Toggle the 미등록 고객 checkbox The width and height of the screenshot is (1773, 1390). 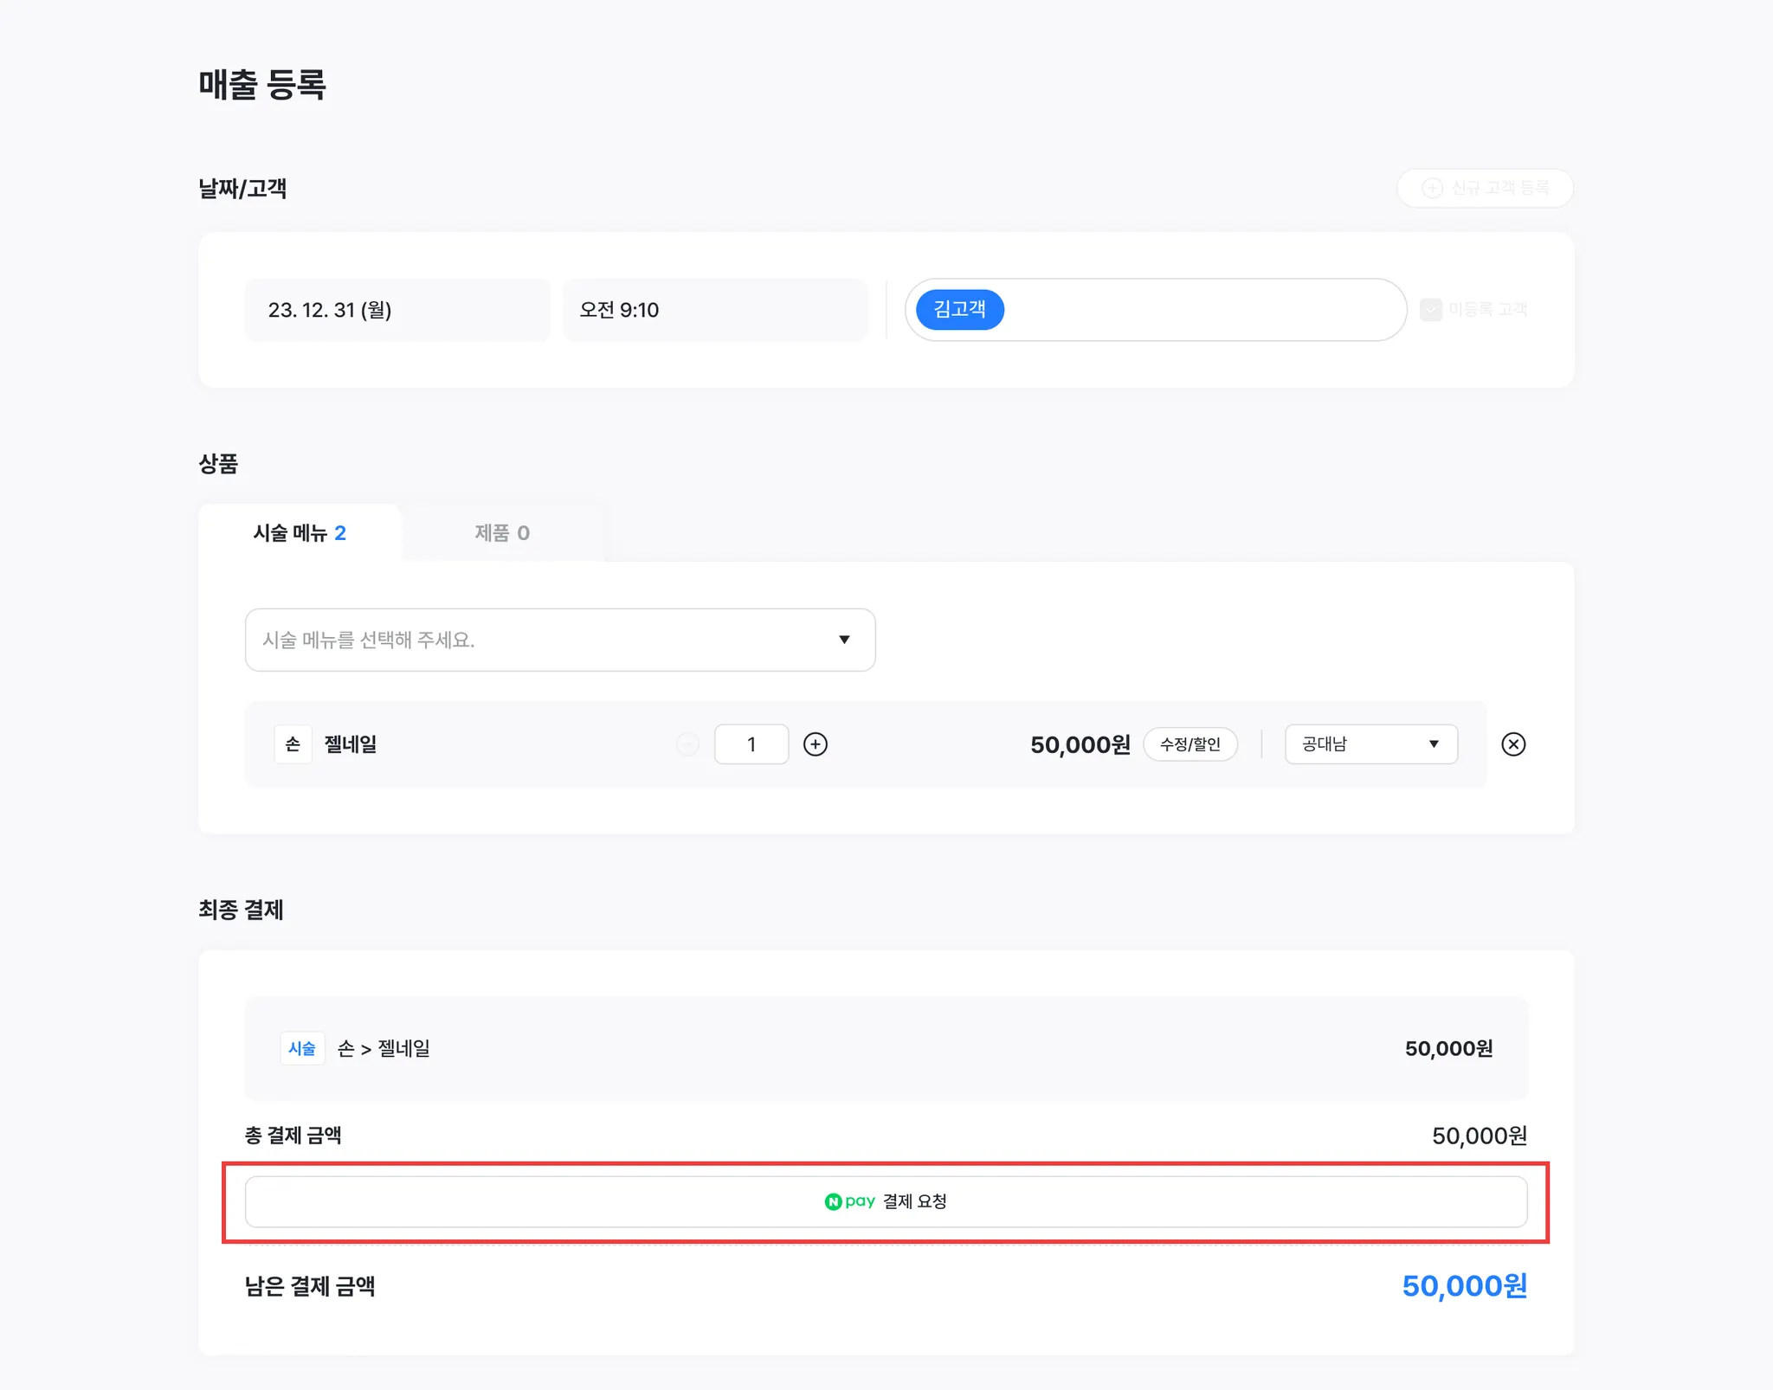[x=1431, y=310]
